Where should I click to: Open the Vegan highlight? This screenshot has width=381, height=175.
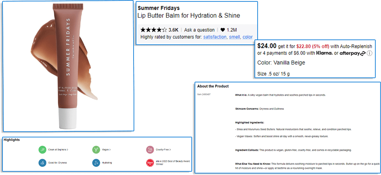(x=106, y=150)
